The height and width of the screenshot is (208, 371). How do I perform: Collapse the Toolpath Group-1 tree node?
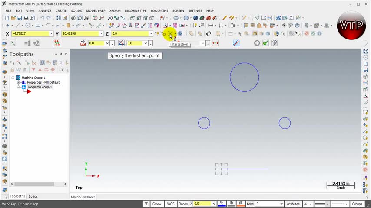tap(18, 87)
